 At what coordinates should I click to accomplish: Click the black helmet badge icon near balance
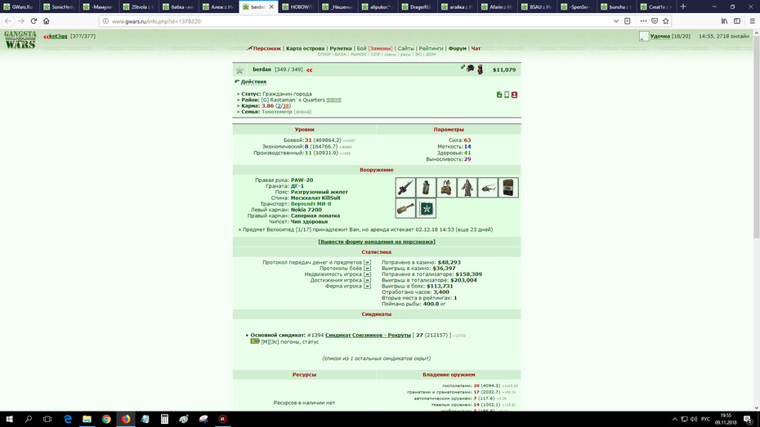click(470, 69)
